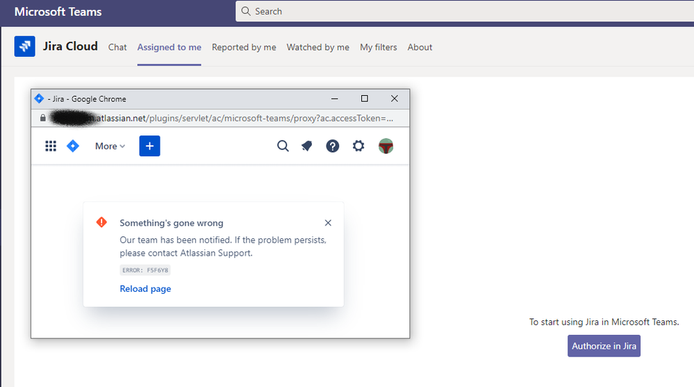
Task: Click the Authorize in Jira button
Action: (x=604, y=346)
